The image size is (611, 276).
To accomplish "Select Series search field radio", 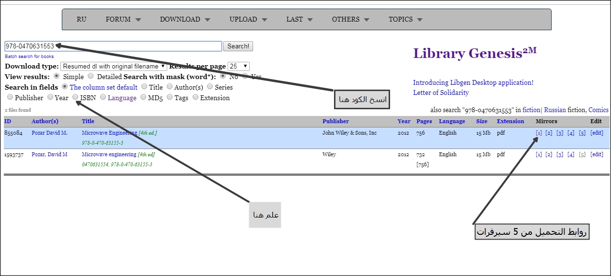I will (x=210, y=87).
